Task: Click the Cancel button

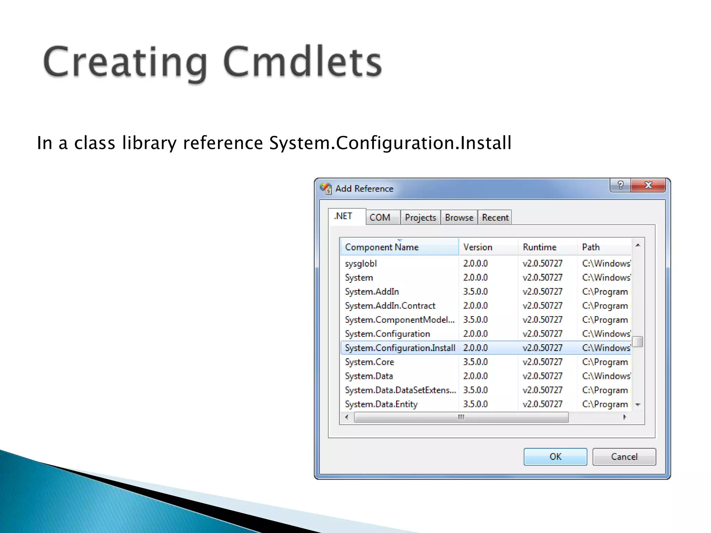Action: (624, 457)
